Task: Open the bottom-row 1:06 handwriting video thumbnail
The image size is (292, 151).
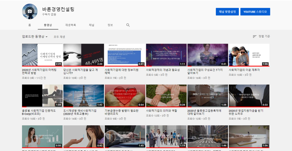Action: [249, 136]
